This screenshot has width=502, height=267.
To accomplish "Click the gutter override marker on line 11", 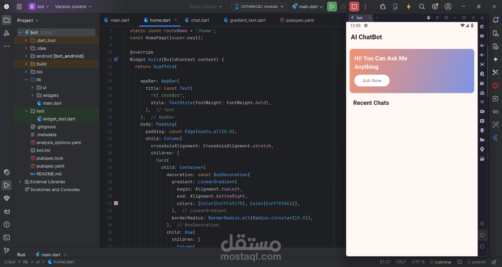I will 116,59.
